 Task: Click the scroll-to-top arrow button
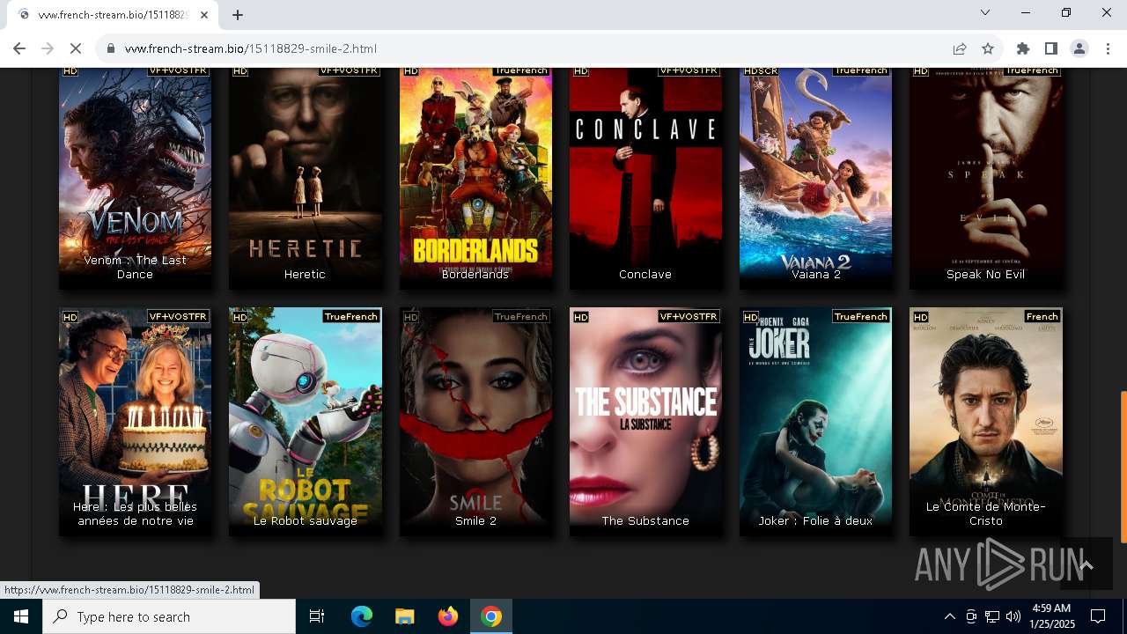pyautogui.click(x=1086, y=564)
